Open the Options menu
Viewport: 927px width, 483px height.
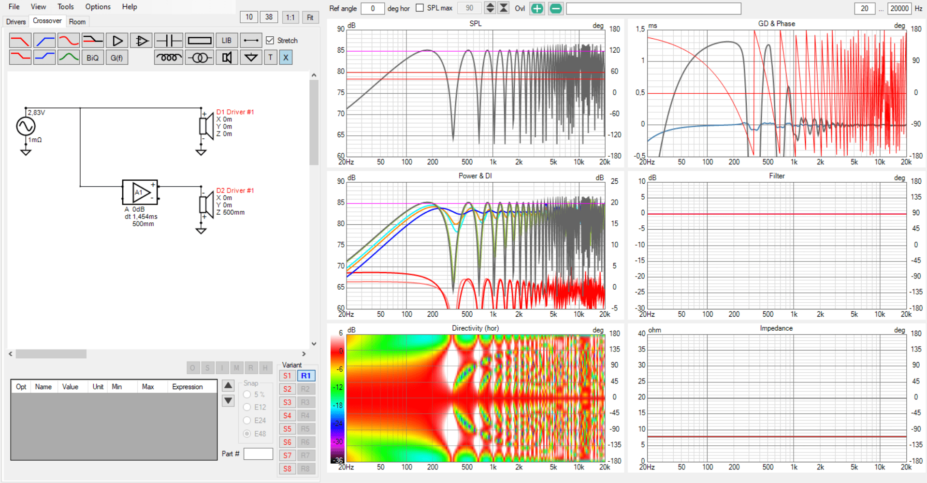click(x=98, y=7)
